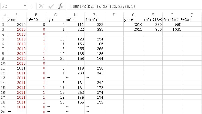Select column D header
The width and height of the screenshot is (202, 114).
[75, 15]
